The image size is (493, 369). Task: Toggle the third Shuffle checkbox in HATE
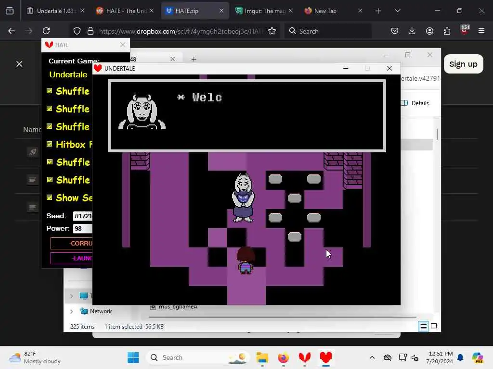(50, 126)
